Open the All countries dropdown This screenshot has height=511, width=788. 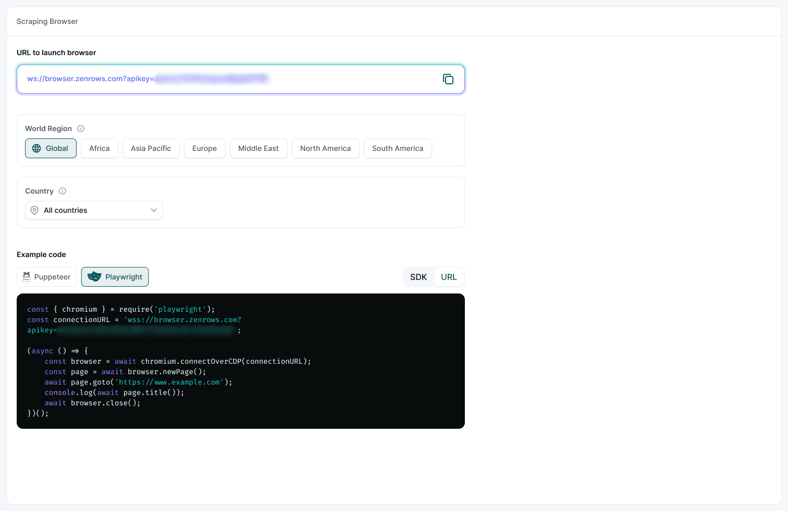pyautogui.click(x=94, y=210)
